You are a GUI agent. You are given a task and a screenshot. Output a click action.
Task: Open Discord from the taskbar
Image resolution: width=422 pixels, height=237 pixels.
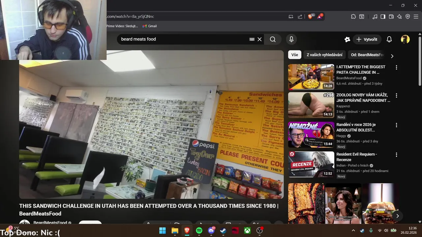[x=211, y=230]
